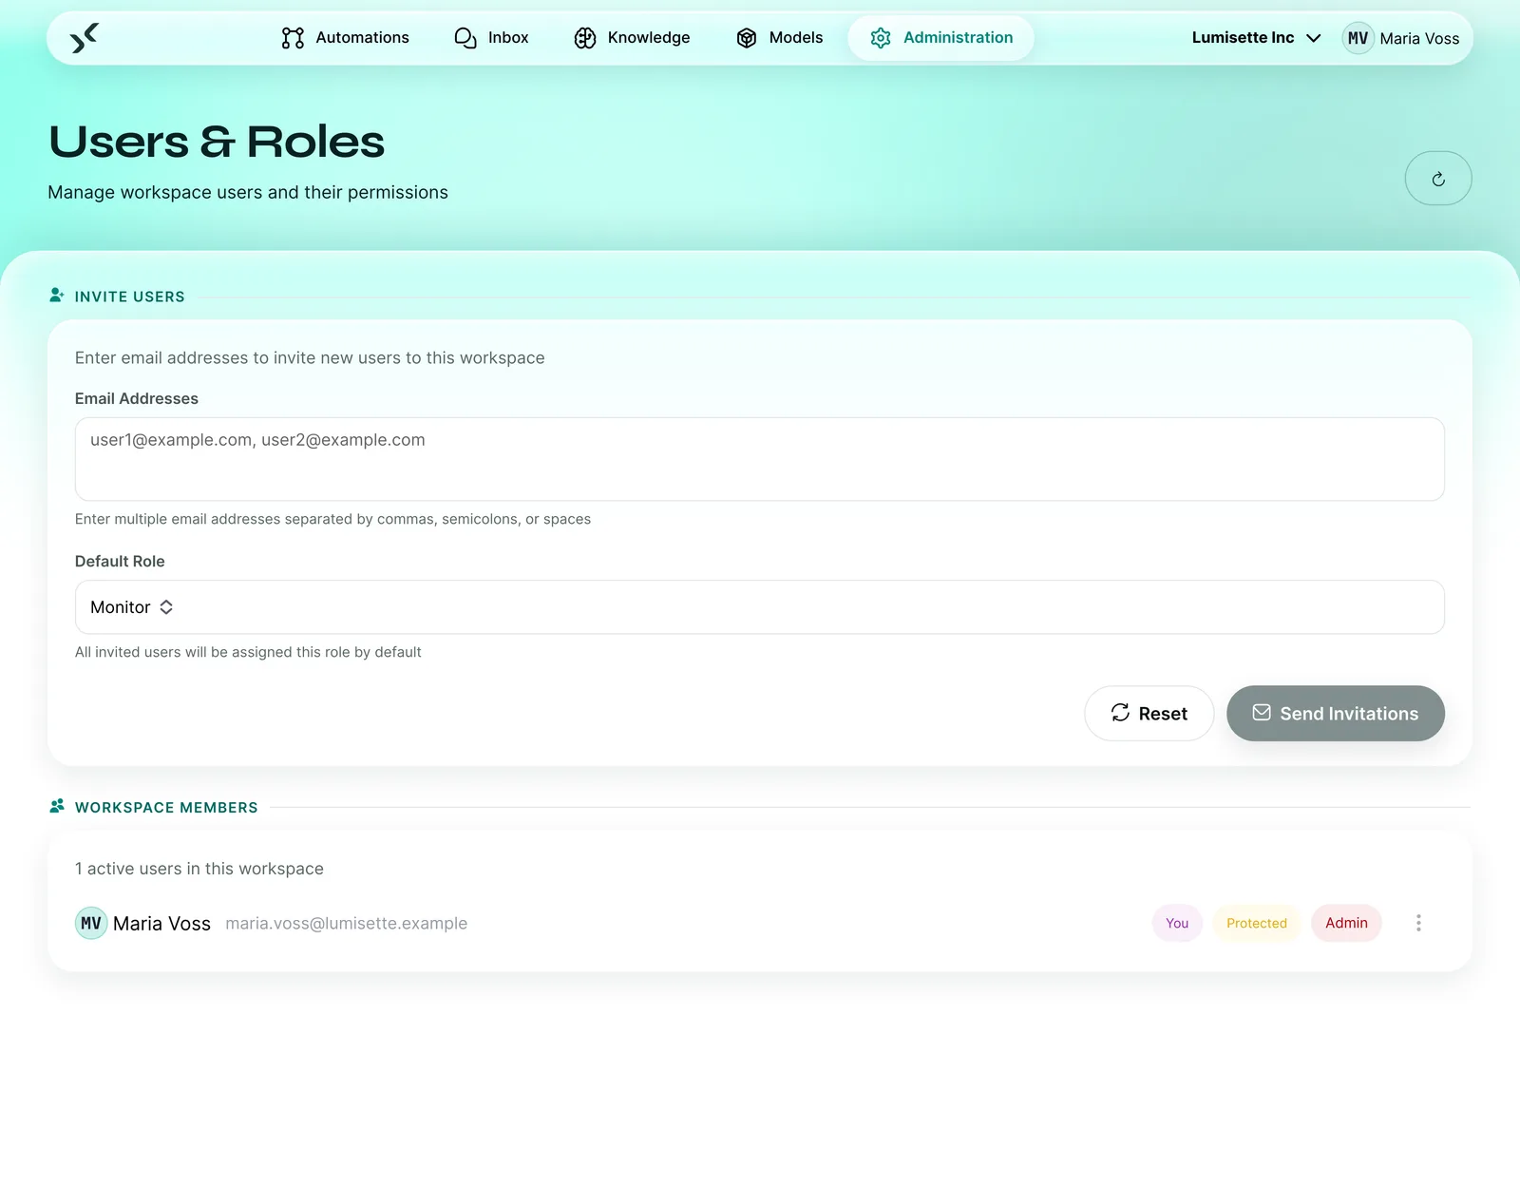Navigate to the Models tab
Image resolution: width=1520 pixels, height=1188 pixels.
(780, 38)
